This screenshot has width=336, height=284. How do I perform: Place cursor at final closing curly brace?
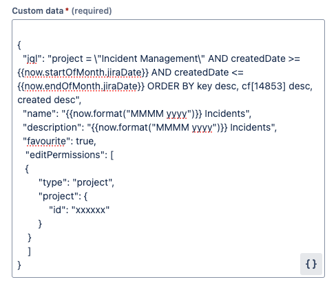pyautogui.click(x=19, y=265)
